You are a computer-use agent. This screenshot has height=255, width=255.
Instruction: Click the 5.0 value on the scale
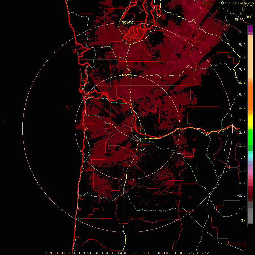242,107
